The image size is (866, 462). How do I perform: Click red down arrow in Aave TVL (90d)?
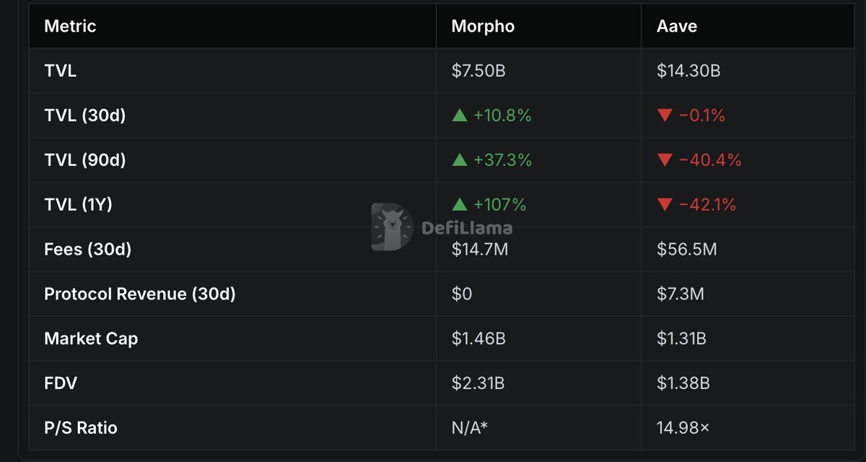point(665,160)
